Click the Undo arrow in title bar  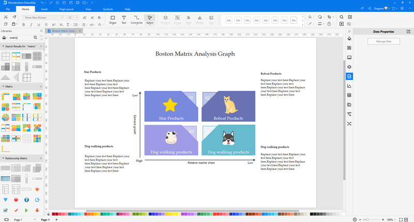(x=42, y=3)
